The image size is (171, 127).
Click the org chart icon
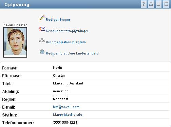(x=42, y=40)
